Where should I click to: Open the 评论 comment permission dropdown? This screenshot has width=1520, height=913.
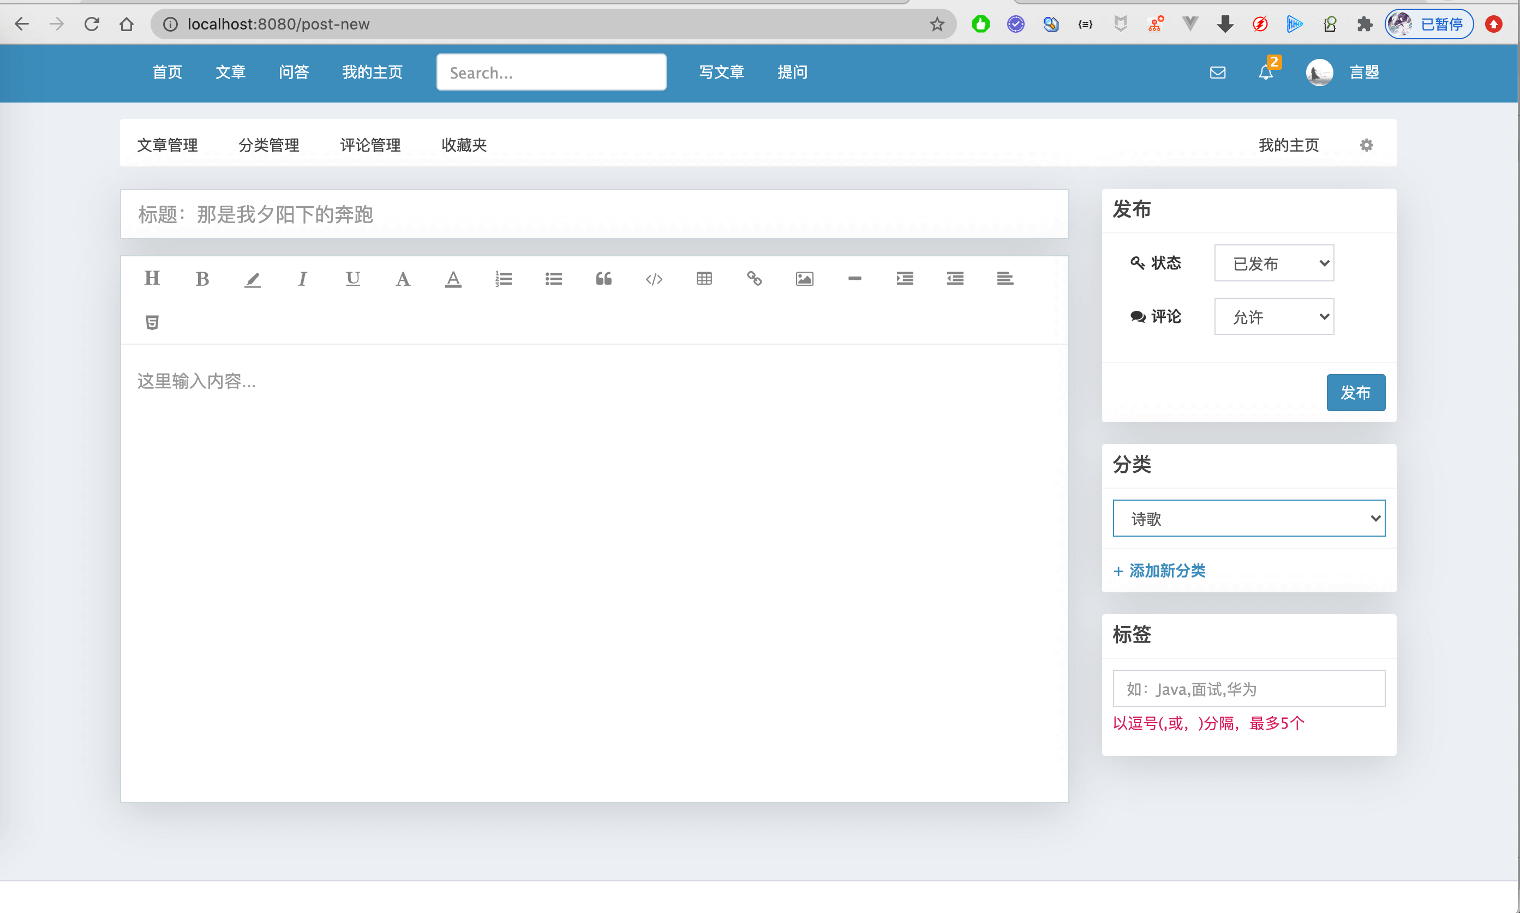point(1273,316)
